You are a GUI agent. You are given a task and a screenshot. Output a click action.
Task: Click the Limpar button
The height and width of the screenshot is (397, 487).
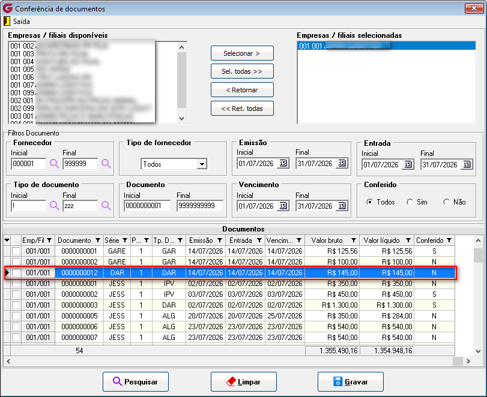244,382
